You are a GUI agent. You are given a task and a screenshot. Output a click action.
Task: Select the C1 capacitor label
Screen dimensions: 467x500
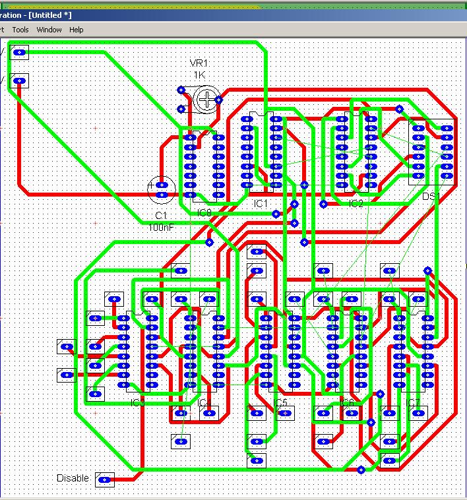(x=161, y=216)
